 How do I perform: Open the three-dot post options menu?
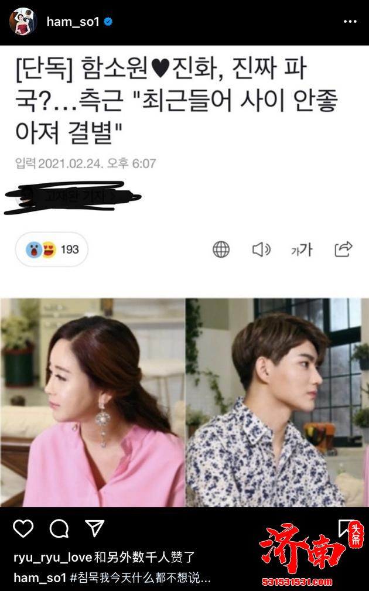point(350,22)
